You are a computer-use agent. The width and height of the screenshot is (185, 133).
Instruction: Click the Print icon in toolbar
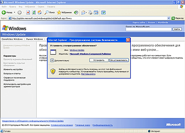[90, 12]
